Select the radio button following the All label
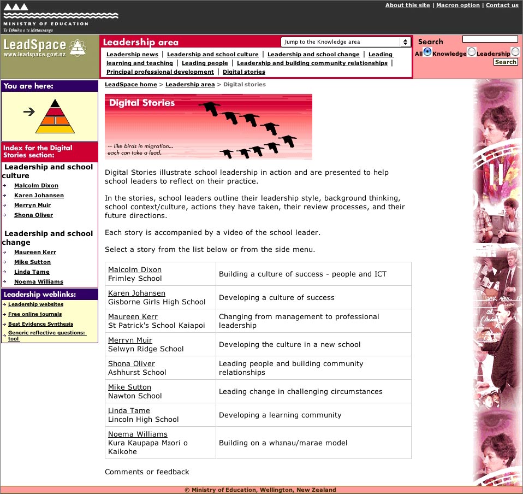The height and width of the screenshot is (494, 523). (x=427, y=52)
